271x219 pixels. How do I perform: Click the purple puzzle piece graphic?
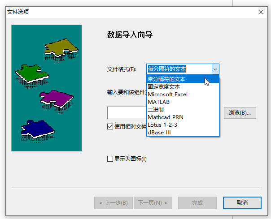(x=56, y=96)
